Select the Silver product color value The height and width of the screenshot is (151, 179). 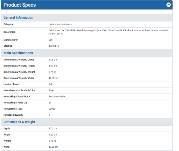click(51, 90)
